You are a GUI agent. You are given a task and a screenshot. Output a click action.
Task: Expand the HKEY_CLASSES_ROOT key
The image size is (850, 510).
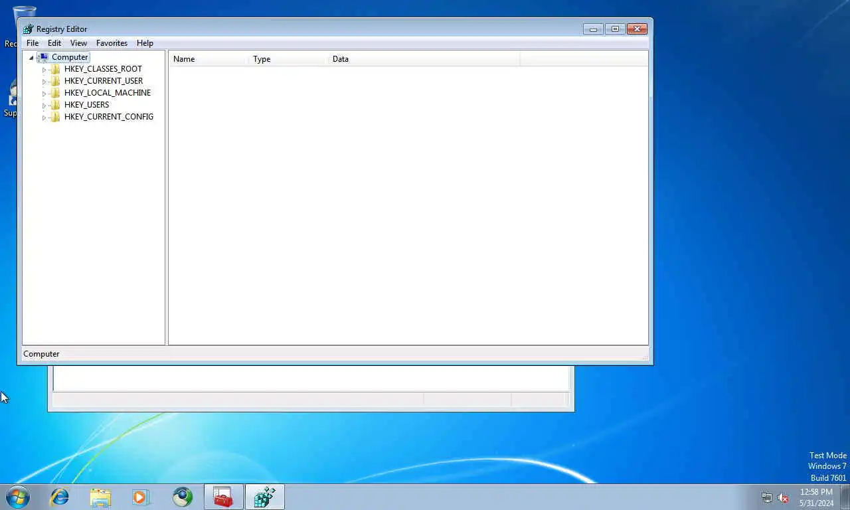click(x=44, y=70)
